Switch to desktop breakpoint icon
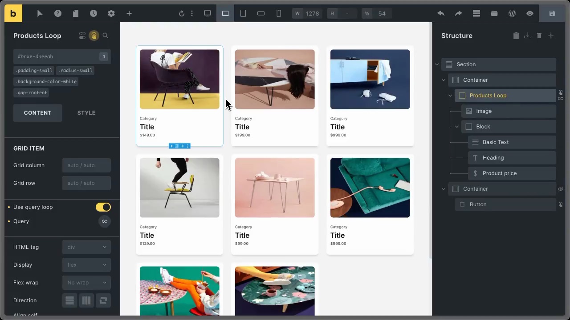This screenshot has width=570, height=320. click(x=208, y=13)
